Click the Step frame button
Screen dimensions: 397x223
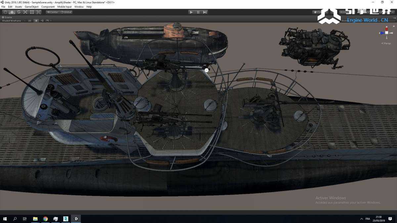tap(205, 12)
